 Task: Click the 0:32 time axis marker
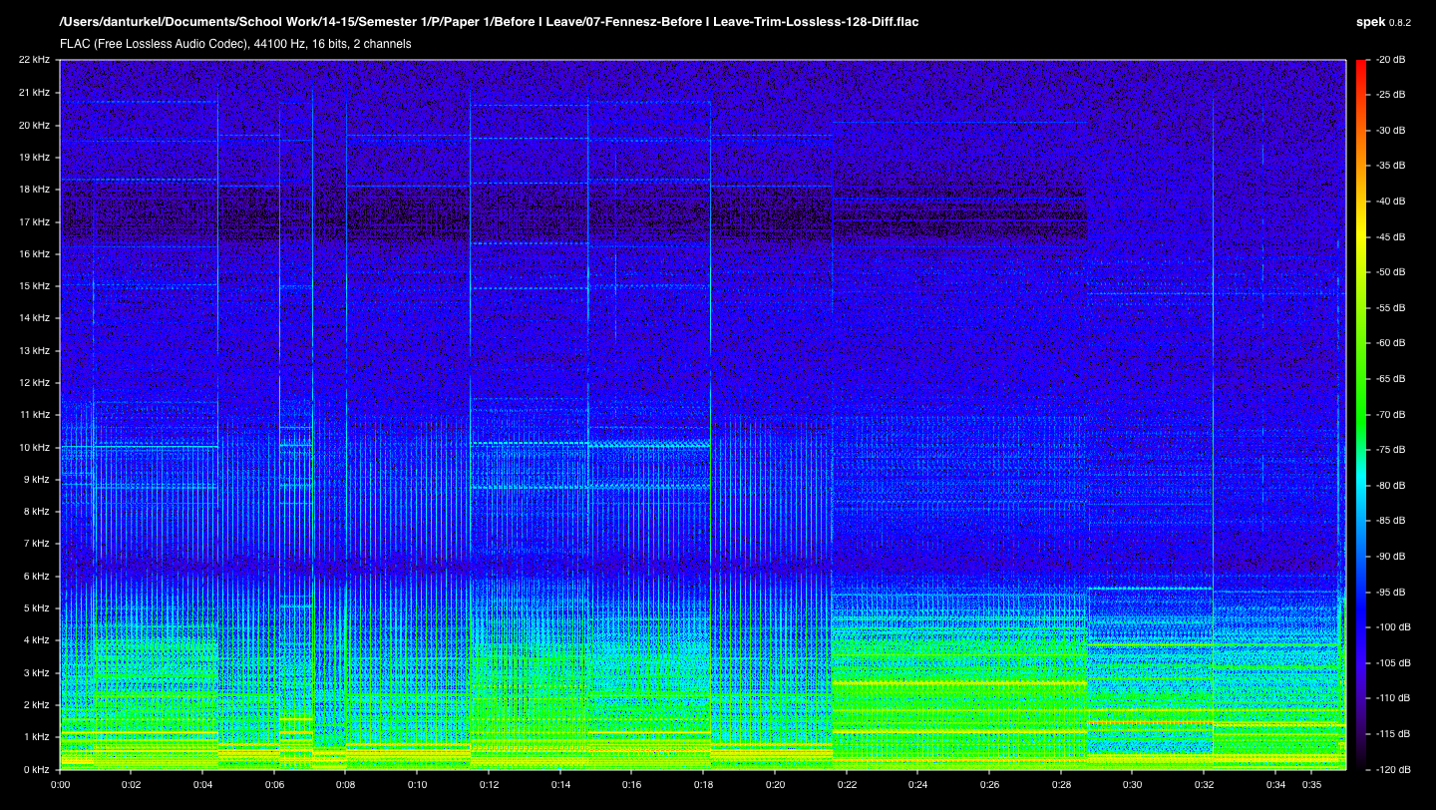[1204, 784]
